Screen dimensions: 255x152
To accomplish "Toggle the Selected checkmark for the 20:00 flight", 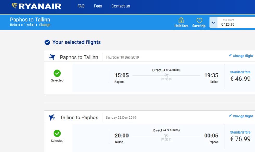I will (x=57, y=134).
